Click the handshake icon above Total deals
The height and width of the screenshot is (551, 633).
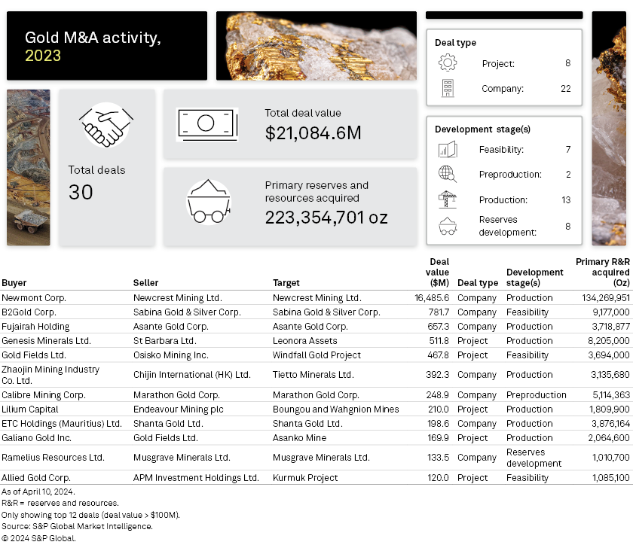click(x=106, y=125)
